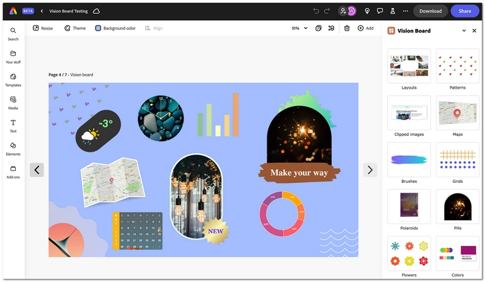Select the Flowers thumbnail
Screen dimensions: 485x282
pos(409,254)
